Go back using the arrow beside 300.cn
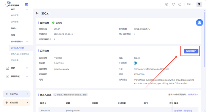206x112 pixels. click(37, 13)
